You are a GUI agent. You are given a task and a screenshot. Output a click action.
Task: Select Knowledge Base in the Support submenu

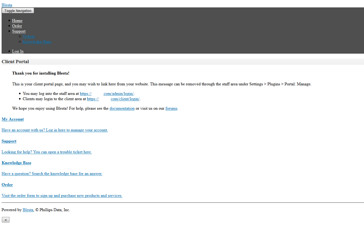(37, 42)
